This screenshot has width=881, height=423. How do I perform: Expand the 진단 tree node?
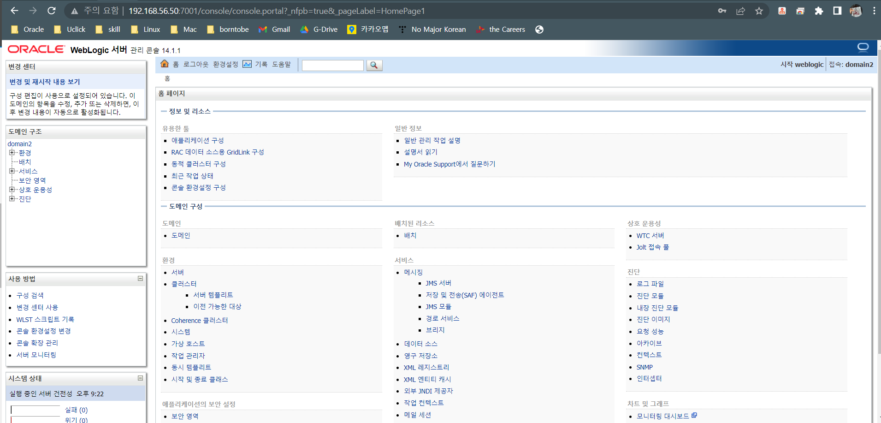click(x=12, y=198)
